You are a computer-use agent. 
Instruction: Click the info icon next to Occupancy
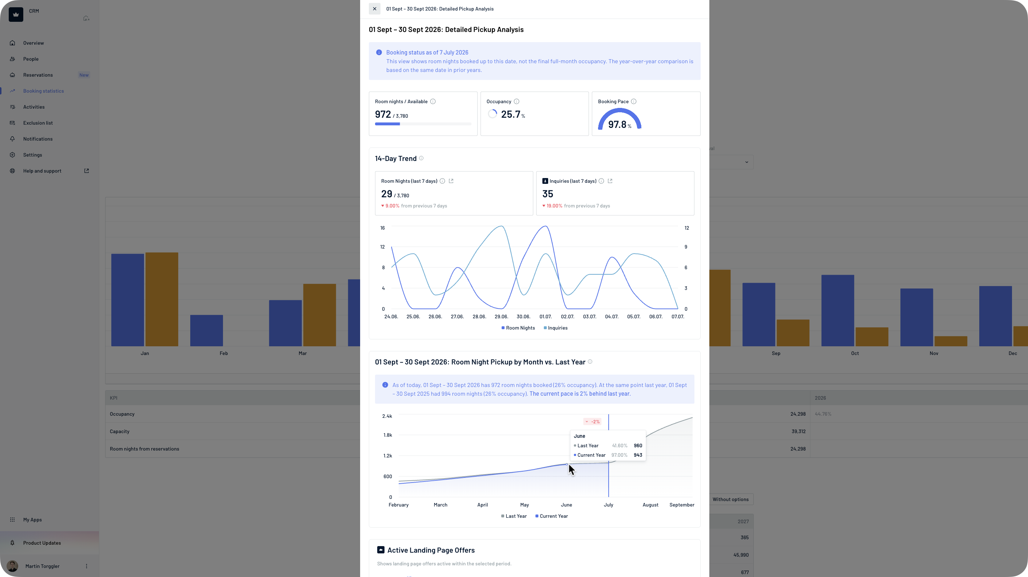point(517,102)
